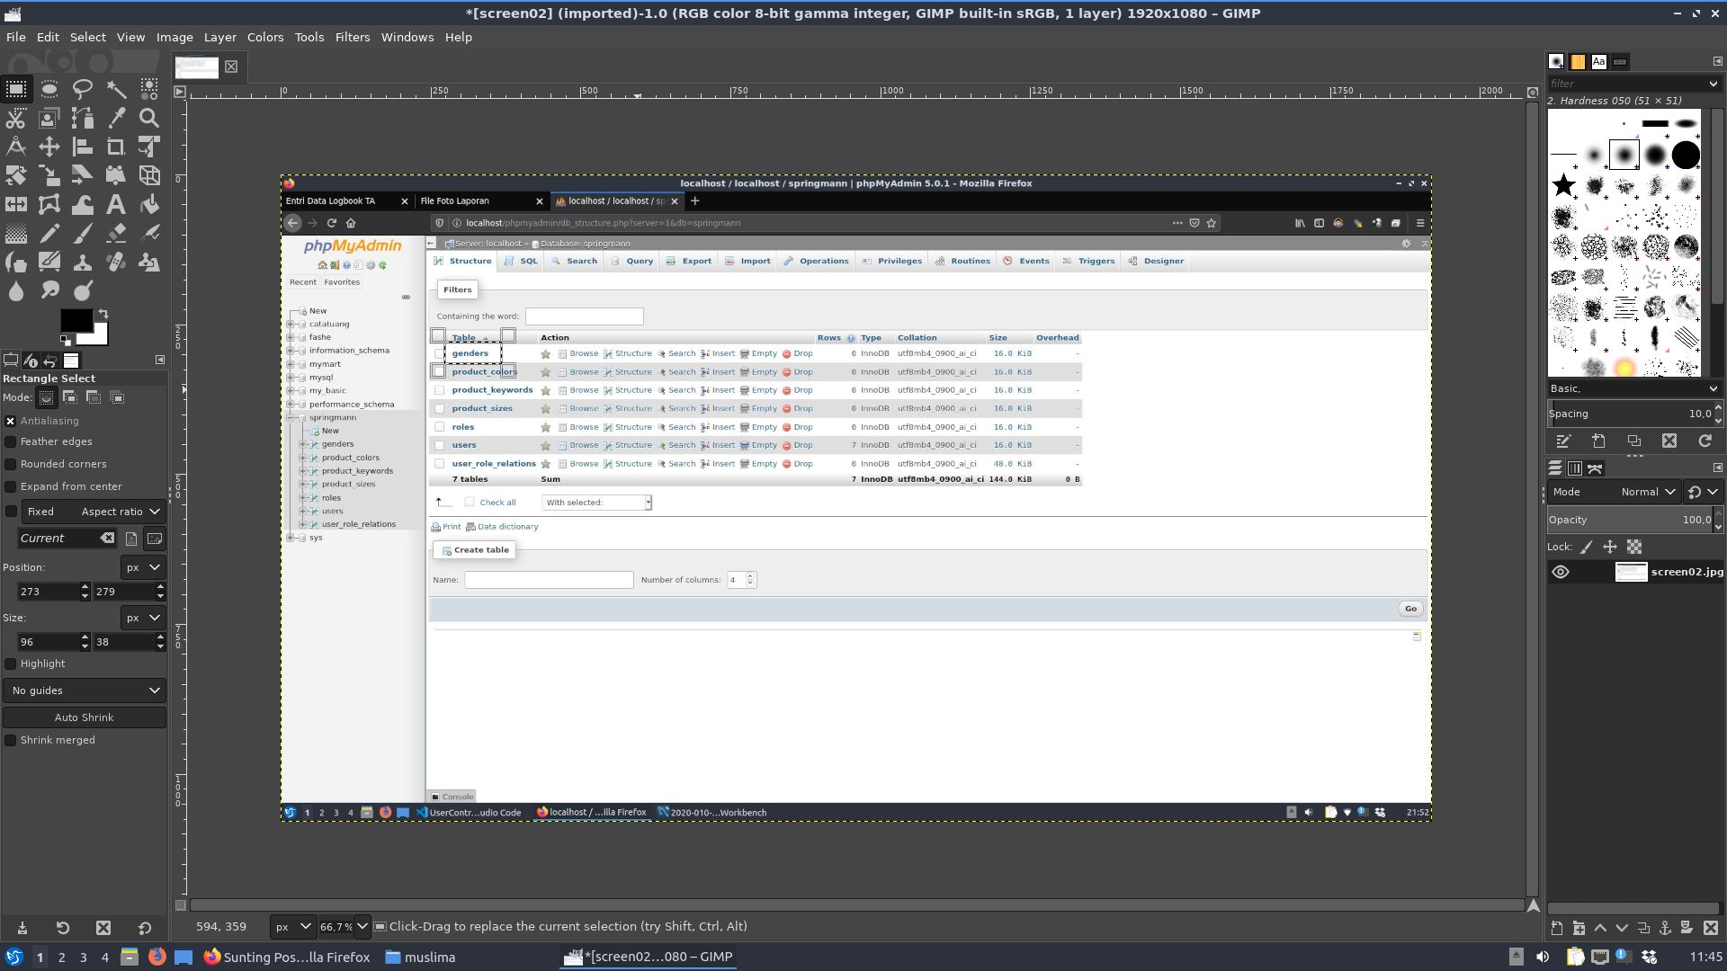Select the Measure compass tool
Screen dimensions: 1727x971
[16, 147]
